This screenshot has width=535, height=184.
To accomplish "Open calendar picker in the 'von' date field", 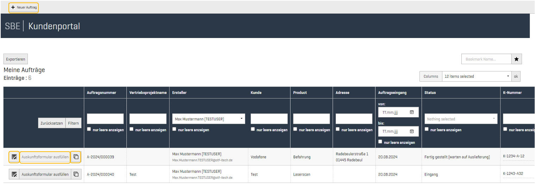I will (x=411, y=112).
